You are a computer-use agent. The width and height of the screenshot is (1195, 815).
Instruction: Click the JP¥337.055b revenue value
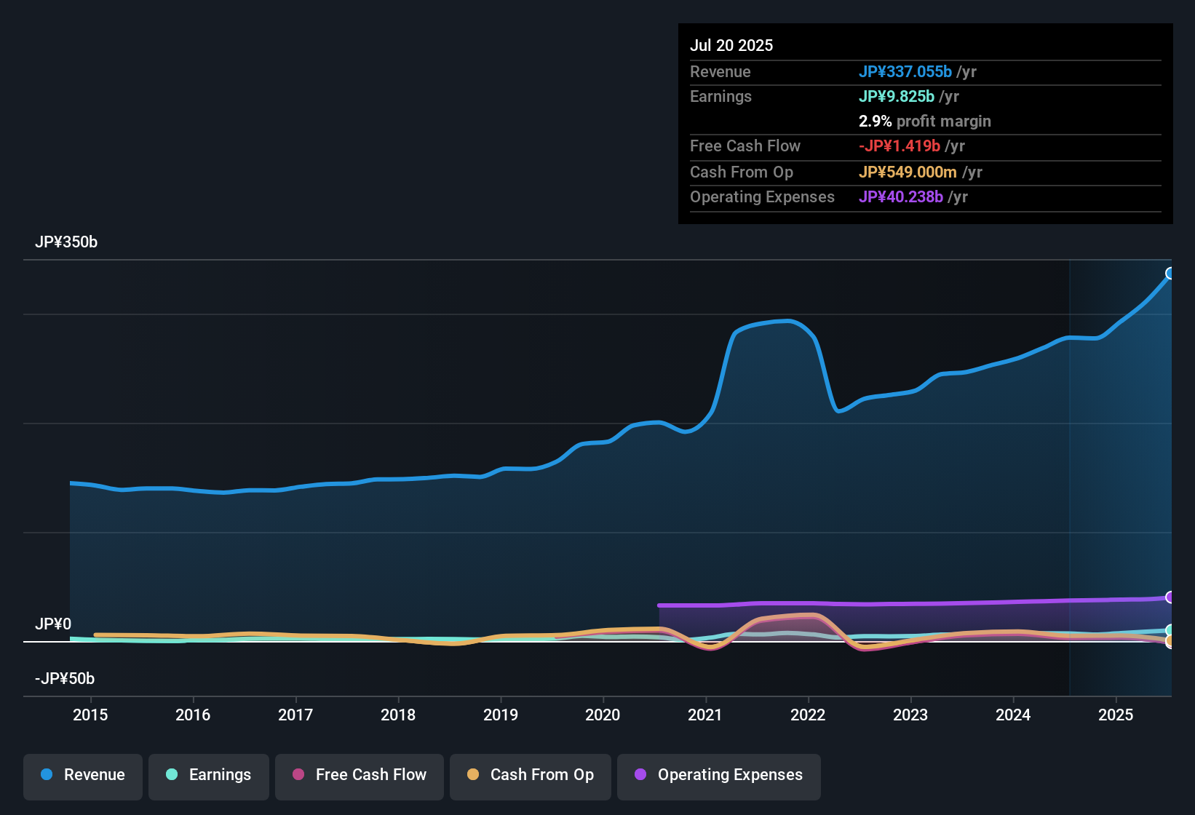click(x=905, y=72)
